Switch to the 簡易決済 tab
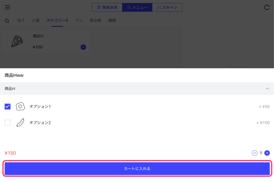Image resolution: width=274 pixels, height=182 pixels. [107, 8]
